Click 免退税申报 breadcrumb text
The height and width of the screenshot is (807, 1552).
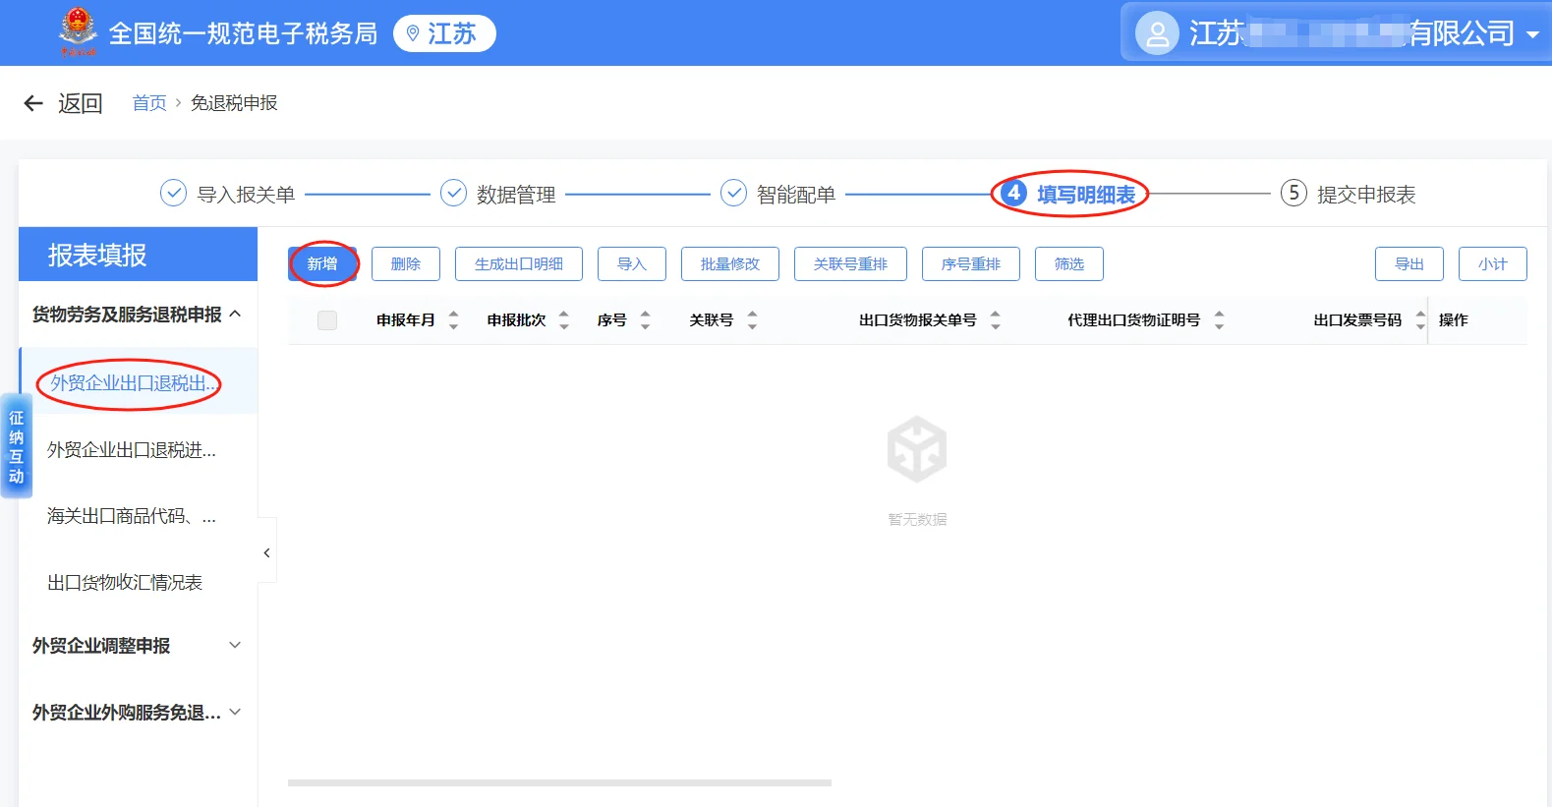(x=234, y=103)
